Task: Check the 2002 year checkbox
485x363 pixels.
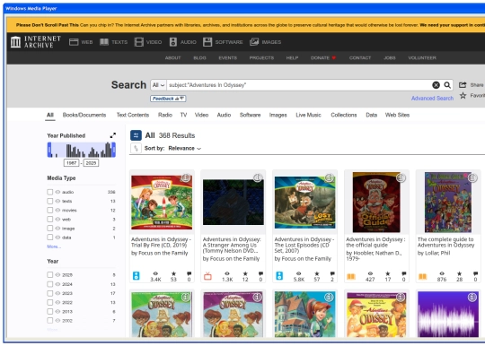Action: point(50,320)
